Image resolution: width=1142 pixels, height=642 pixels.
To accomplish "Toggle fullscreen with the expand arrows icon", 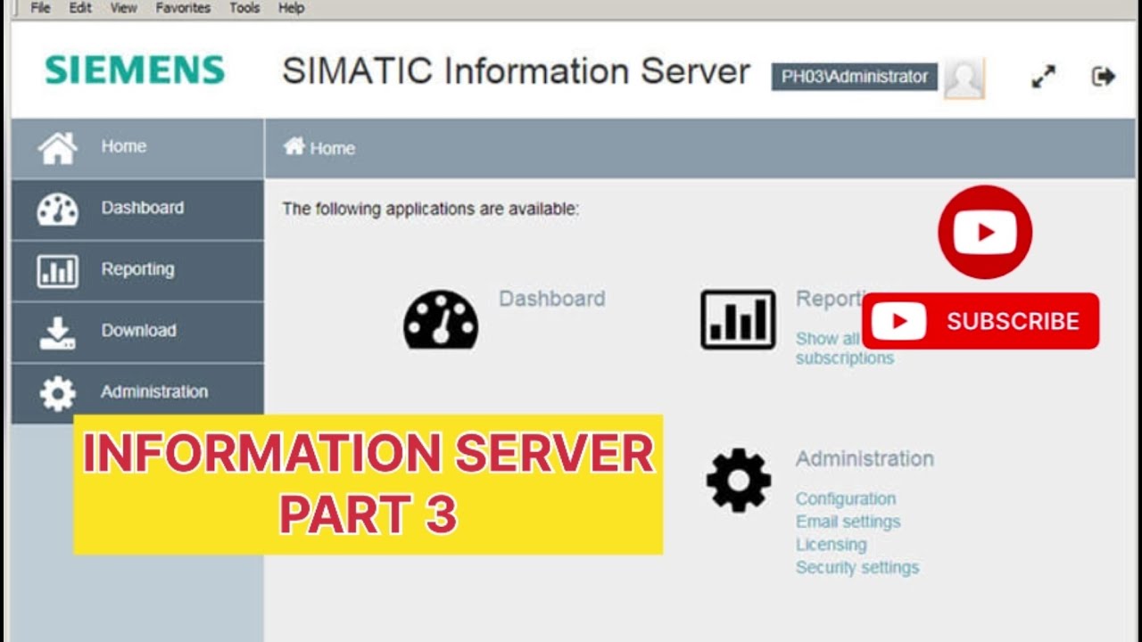I will pos(1043,77).
